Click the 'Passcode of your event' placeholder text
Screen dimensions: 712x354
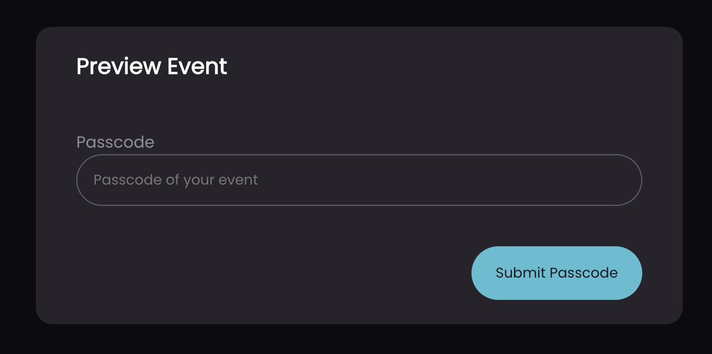tap(176, 180)
